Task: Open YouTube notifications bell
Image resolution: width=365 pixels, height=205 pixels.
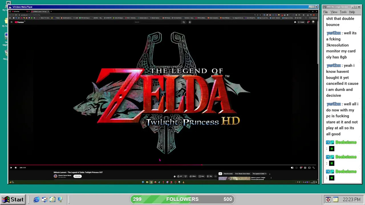Action: click(308, 22)
